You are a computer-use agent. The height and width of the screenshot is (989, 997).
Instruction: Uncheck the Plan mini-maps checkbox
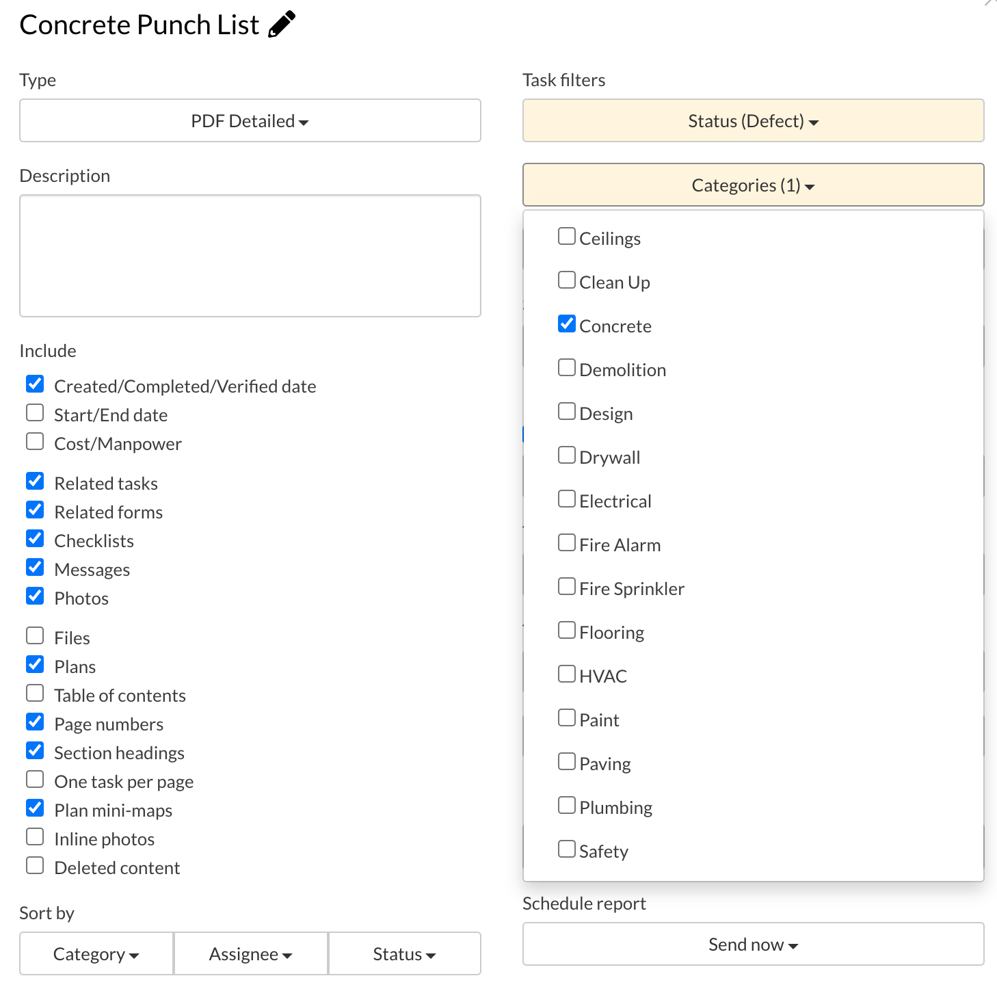point(35,808)
